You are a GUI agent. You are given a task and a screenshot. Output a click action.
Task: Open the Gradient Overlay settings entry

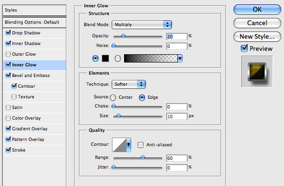click(x=30, y=129)
